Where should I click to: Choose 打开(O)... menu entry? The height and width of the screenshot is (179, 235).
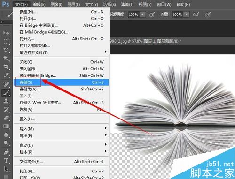coord(62,19)
